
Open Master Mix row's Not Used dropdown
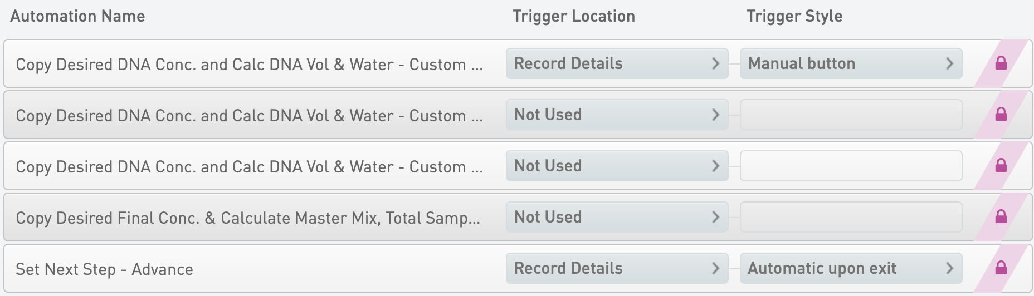617,217
